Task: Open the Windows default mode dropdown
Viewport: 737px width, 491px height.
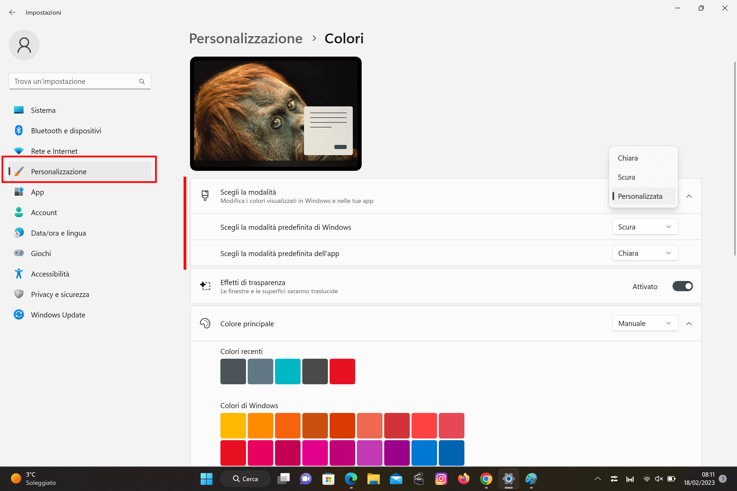Action: pyautogui.click(x=645, y=227)
